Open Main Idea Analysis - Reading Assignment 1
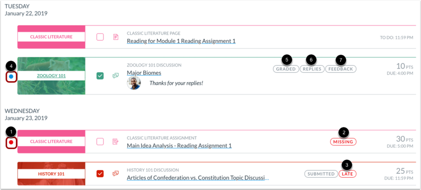Image resolution: width=421 pixels, height=190 pixels. click(179, 146)
